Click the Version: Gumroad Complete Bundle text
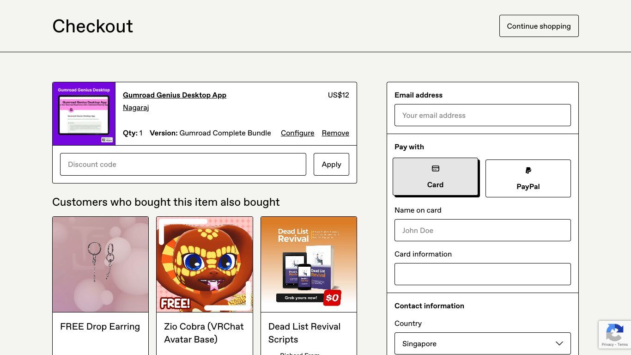 coord(210,133)
